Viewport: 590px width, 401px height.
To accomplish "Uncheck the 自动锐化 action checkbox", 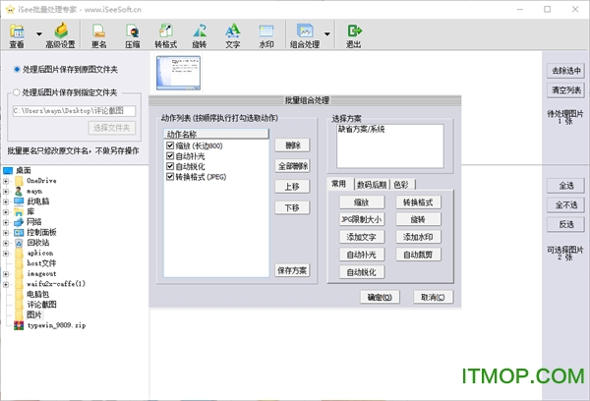I will point(170,166).
